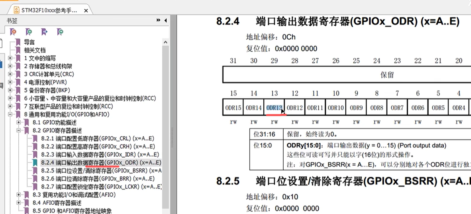Expand the 1 文中的缩写 tree node
Viewport: 471px width, 214px height.
[10, 58]
